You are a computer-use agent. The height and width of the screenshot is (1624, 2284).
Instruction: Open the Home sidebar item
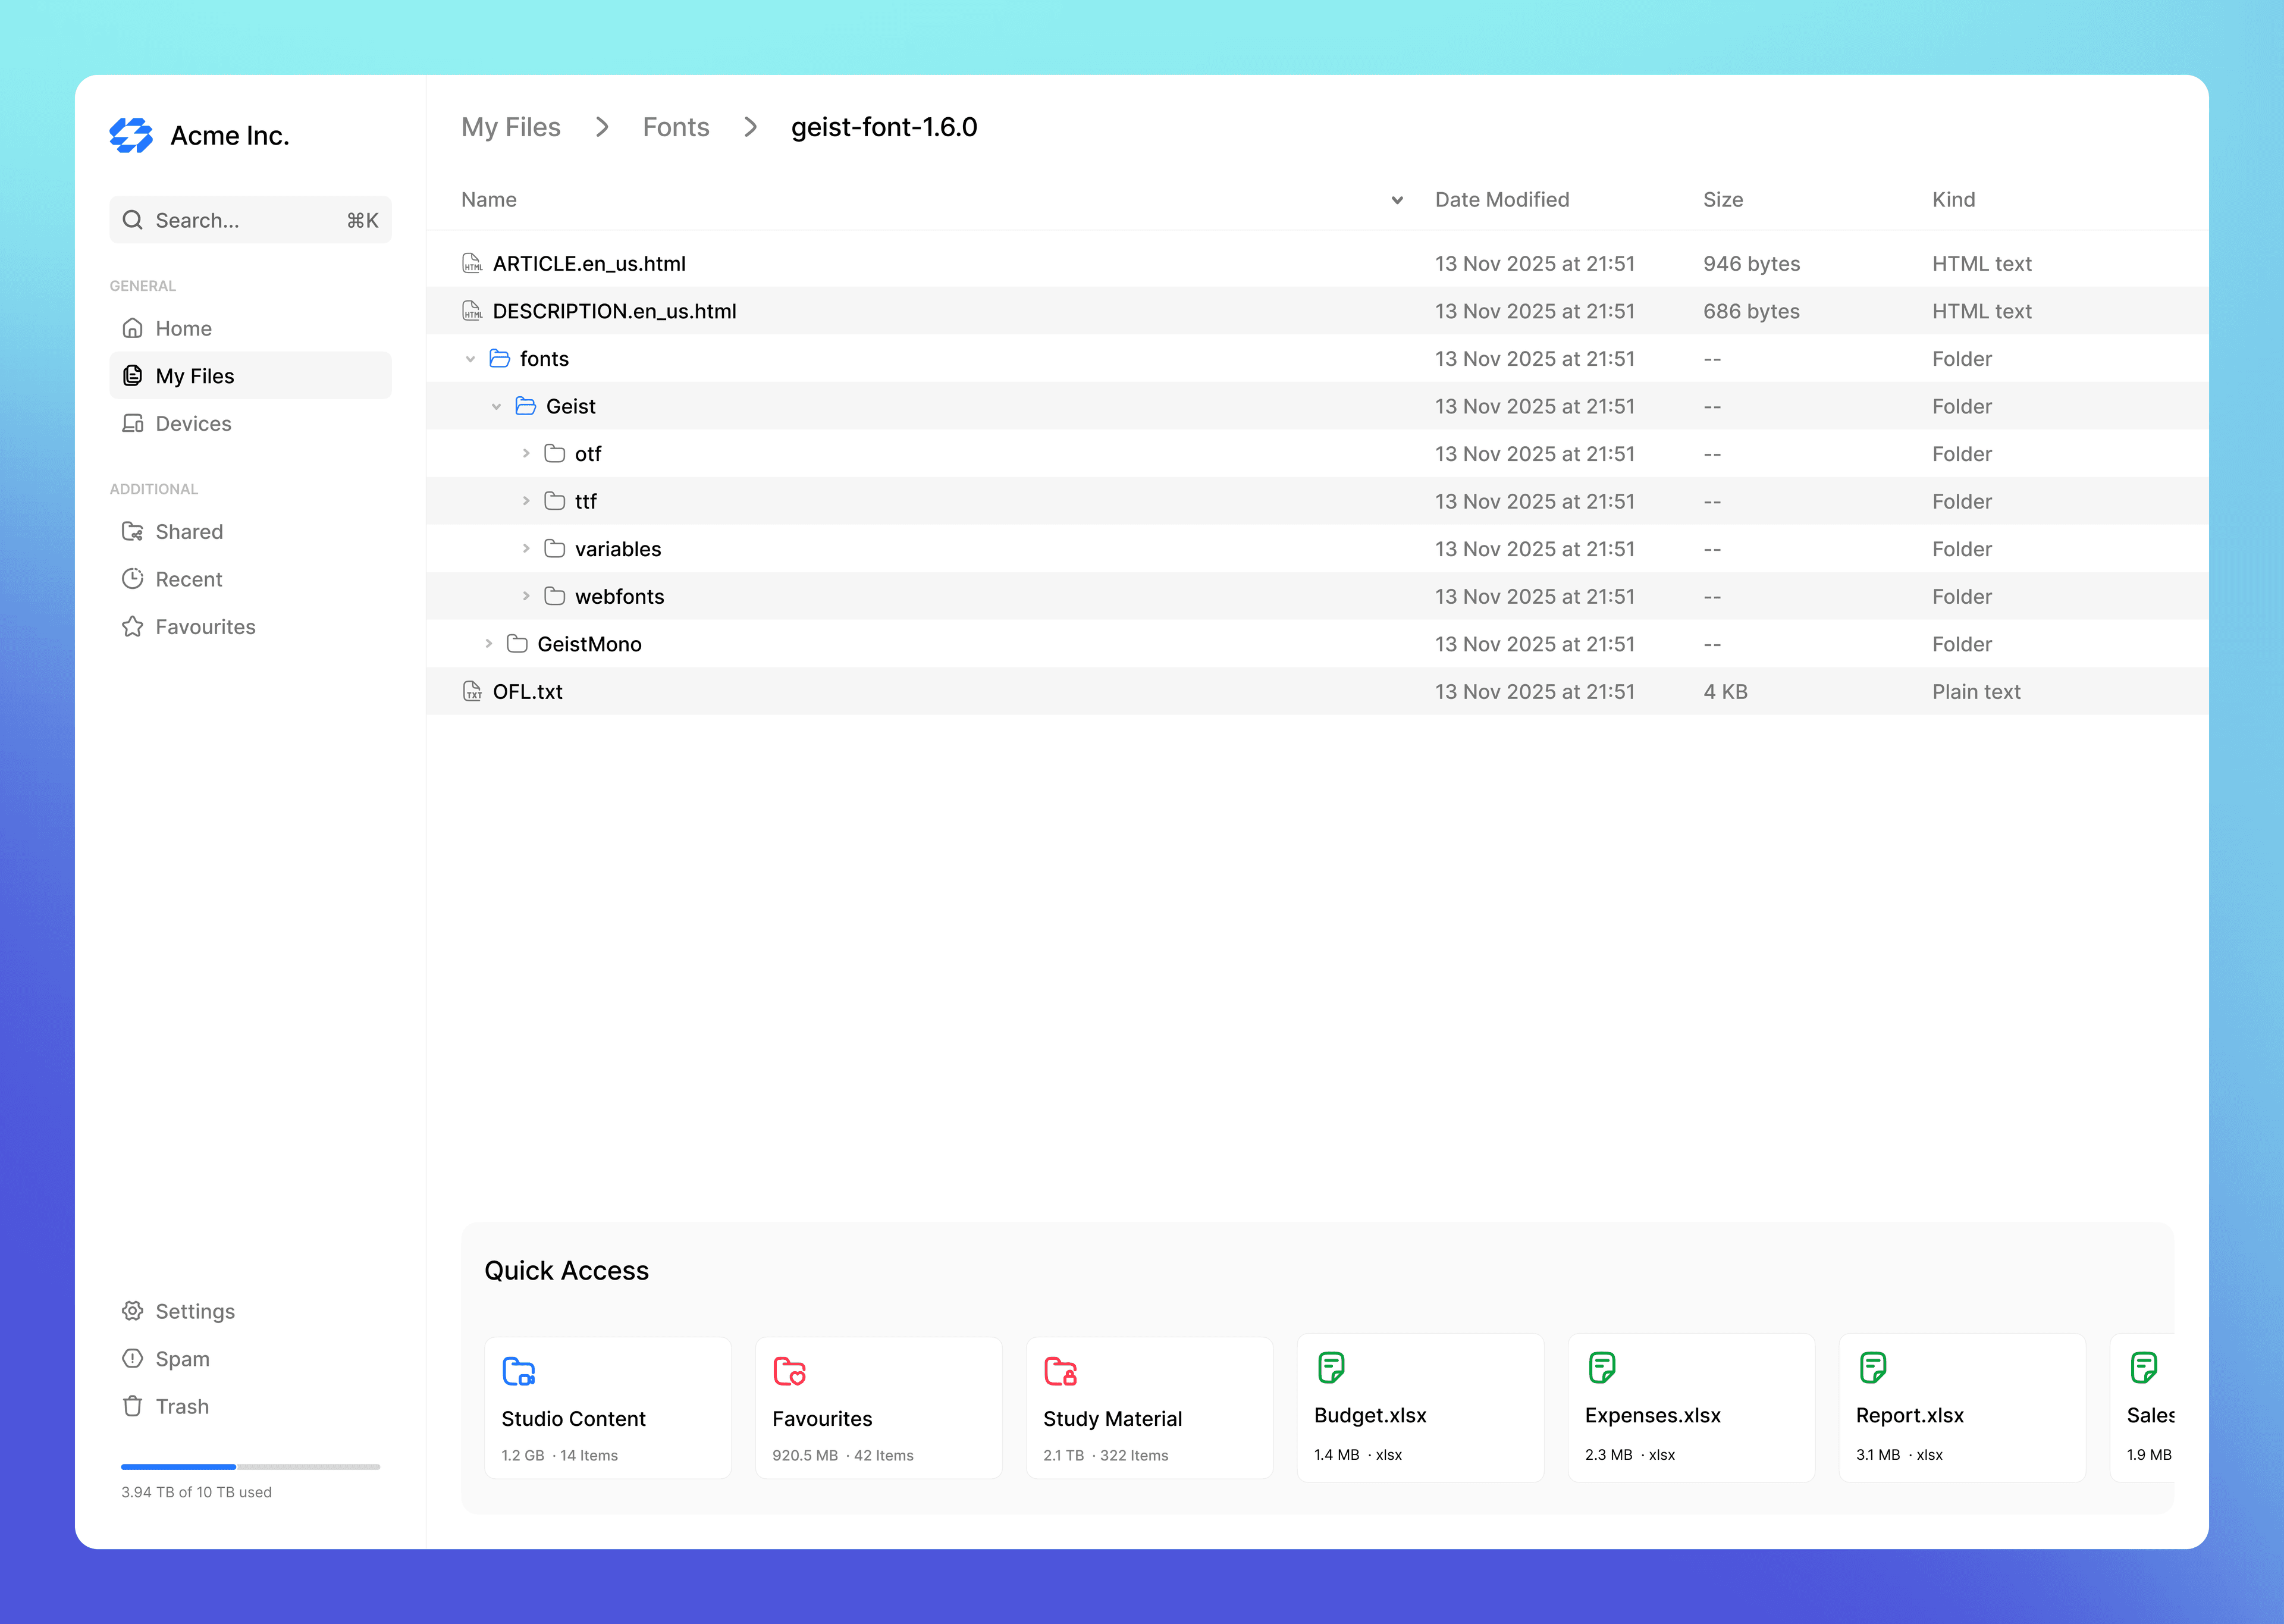coord(183,328)
